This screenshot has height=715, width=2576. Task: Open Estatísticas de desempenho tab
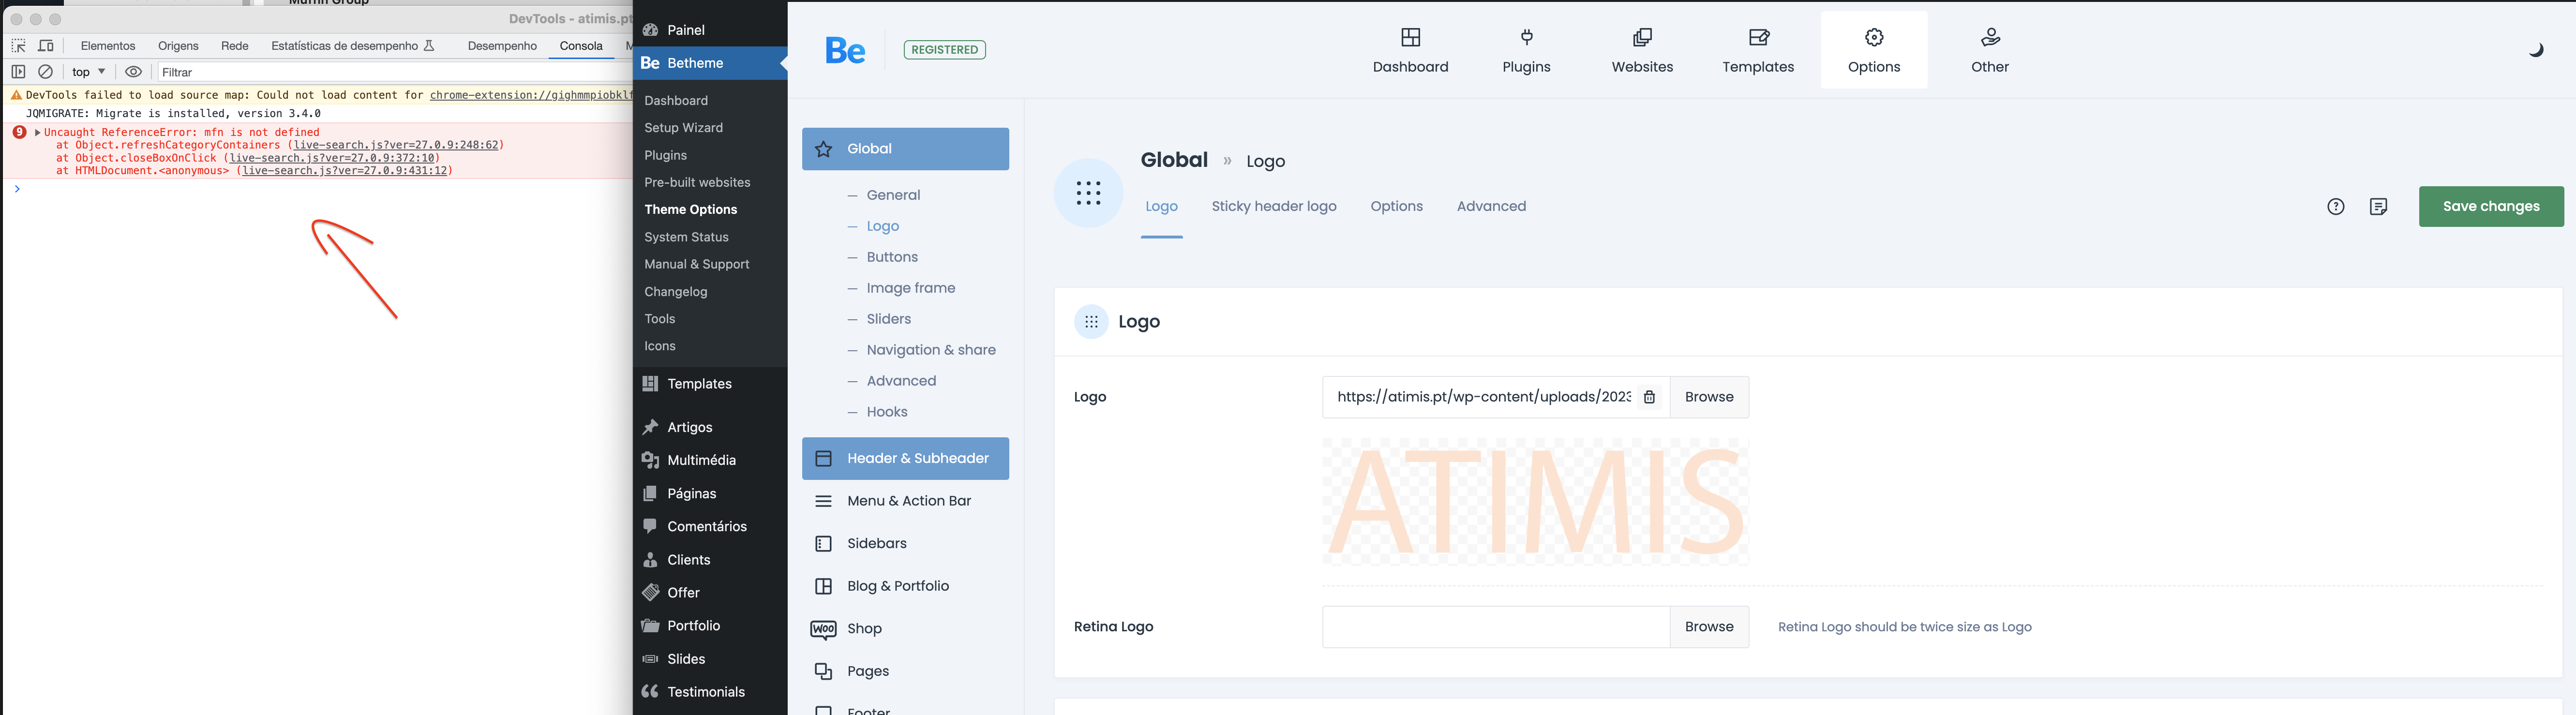352,46
